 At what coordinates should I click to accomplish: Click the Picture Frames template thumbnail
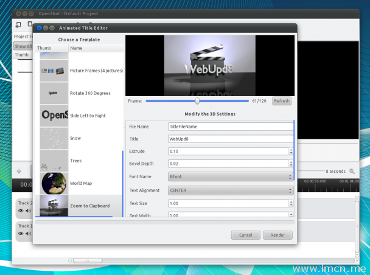pos(54,71)
